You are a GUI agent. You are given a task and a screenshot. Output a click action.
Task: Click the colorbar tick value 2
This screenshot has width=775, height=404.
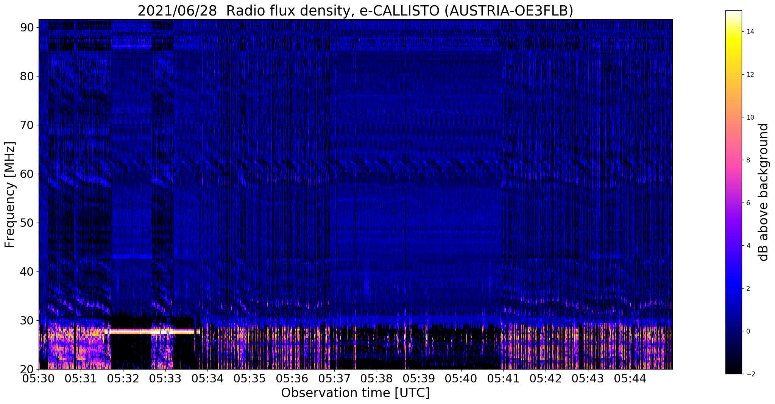coord(748,289)
